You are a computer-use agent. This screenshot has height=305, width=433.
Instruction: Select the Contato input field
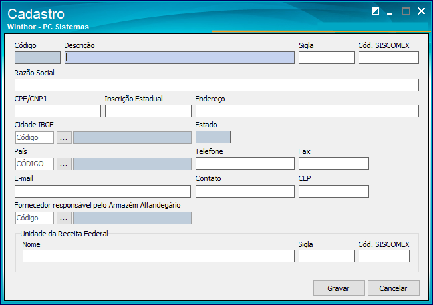click(245, 191)
